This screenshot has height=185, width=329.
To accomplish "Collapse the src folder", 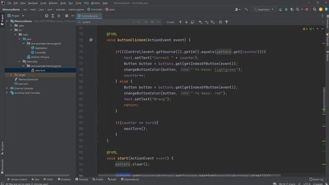I will point(11,30).
